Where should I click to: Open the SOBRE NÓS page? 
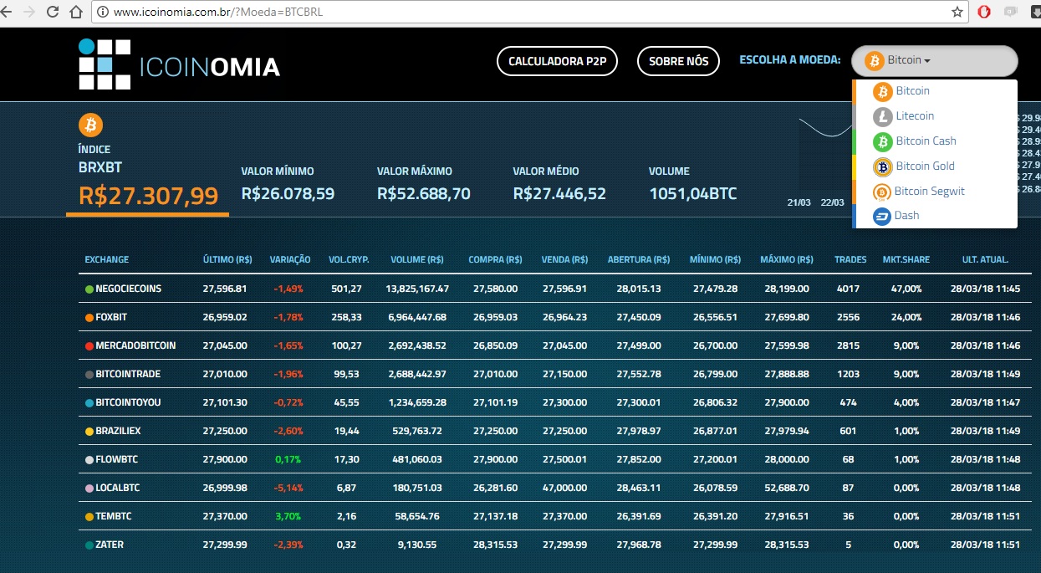pyautogui.click(x=678, y=61)
